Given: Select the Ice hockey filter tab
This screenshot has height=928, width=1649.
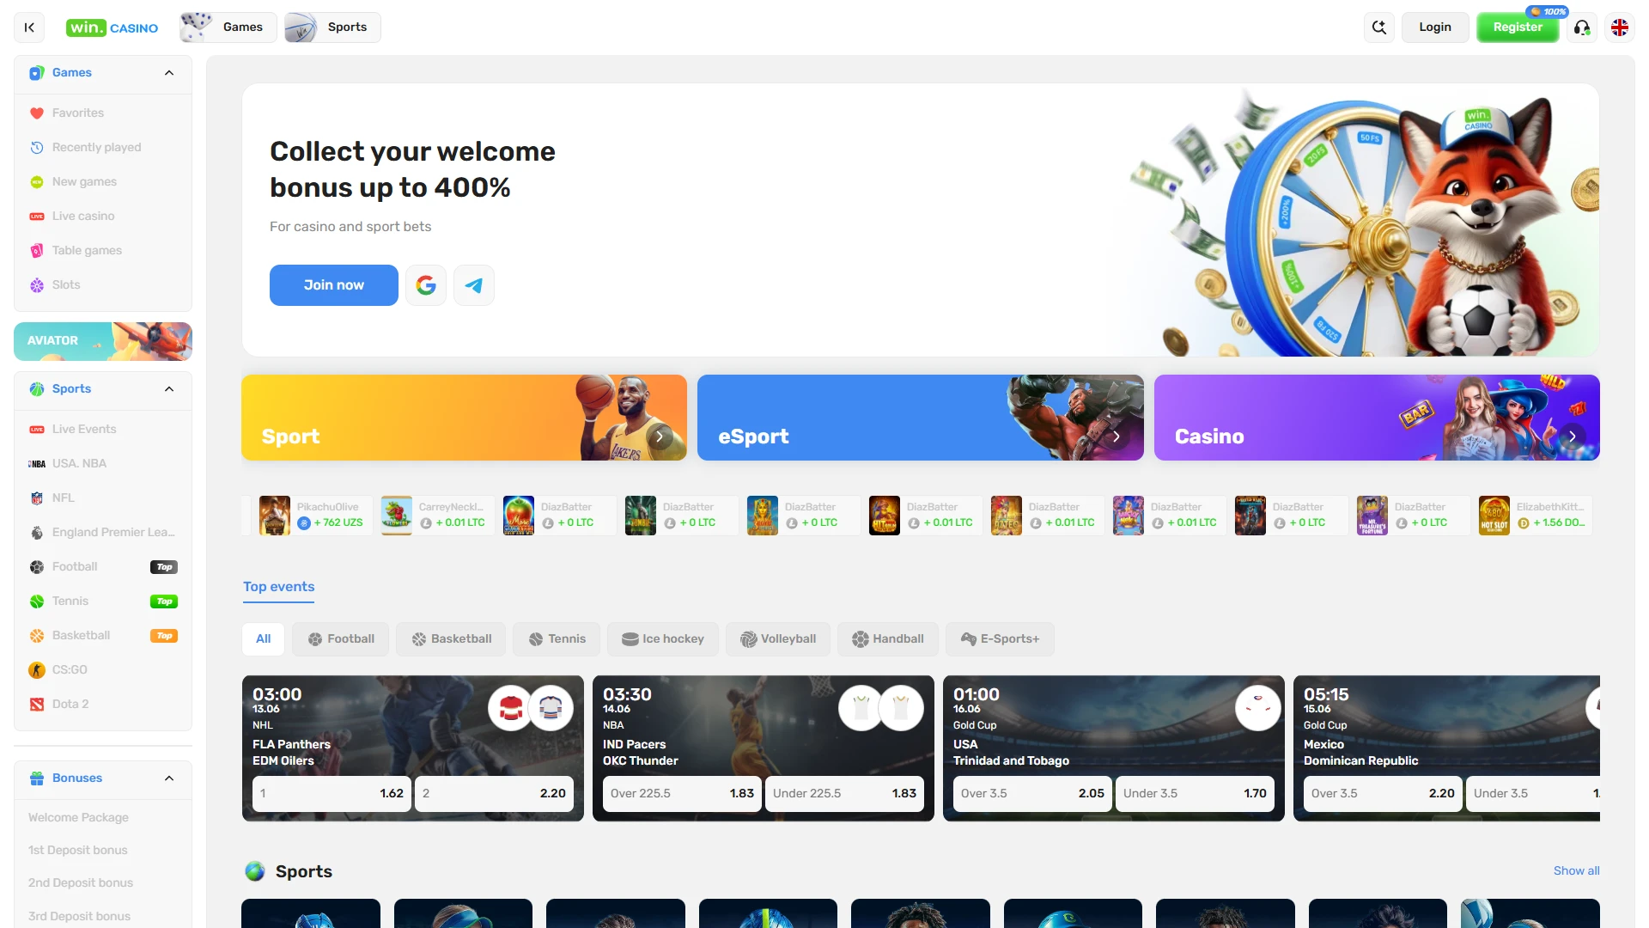Looking at the screenshot, I should 662,639.
